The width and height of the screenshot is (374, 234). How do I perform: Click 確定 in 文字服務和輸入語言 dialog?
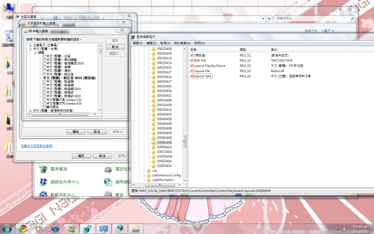(75, 132)
